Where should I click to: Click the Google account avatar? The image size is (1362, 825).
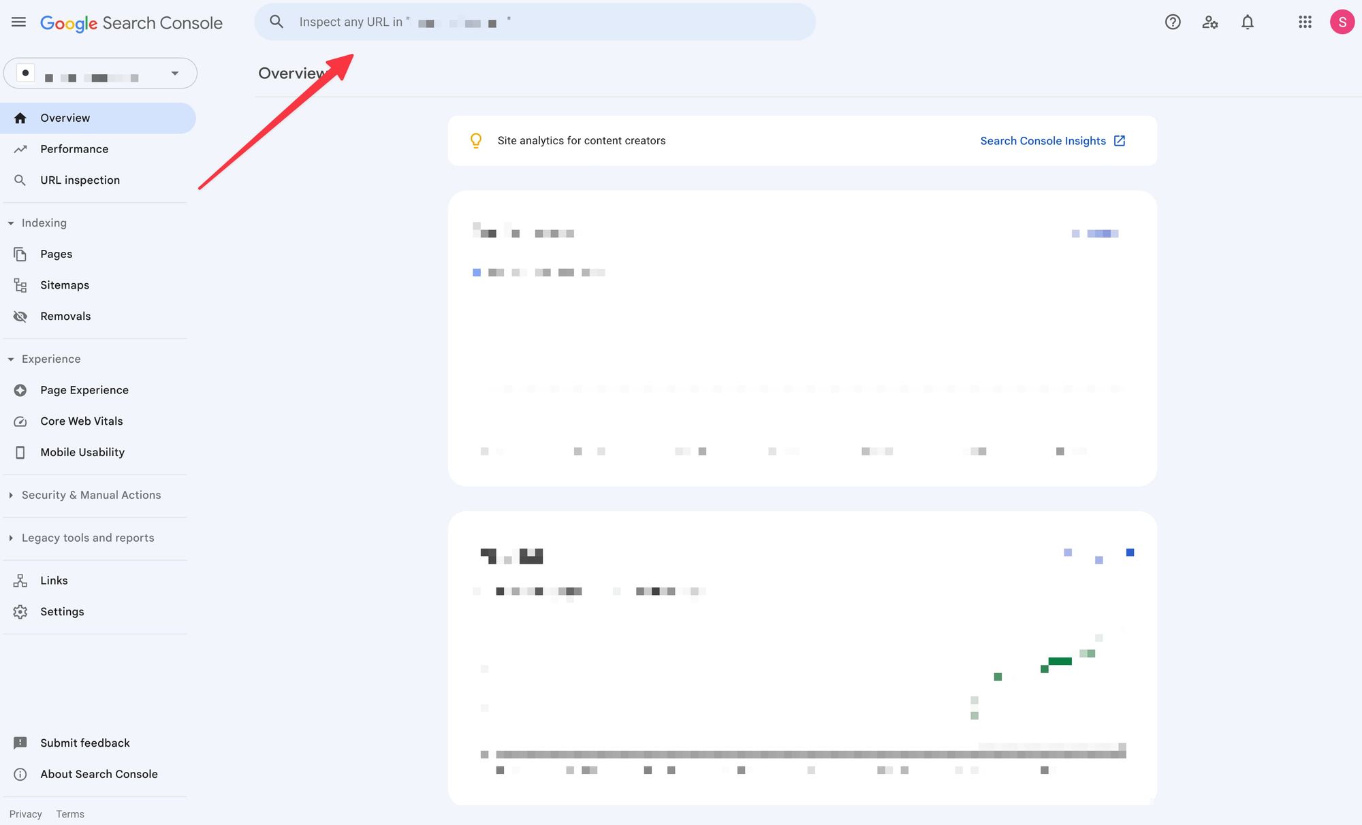(x=1342, y=22)
